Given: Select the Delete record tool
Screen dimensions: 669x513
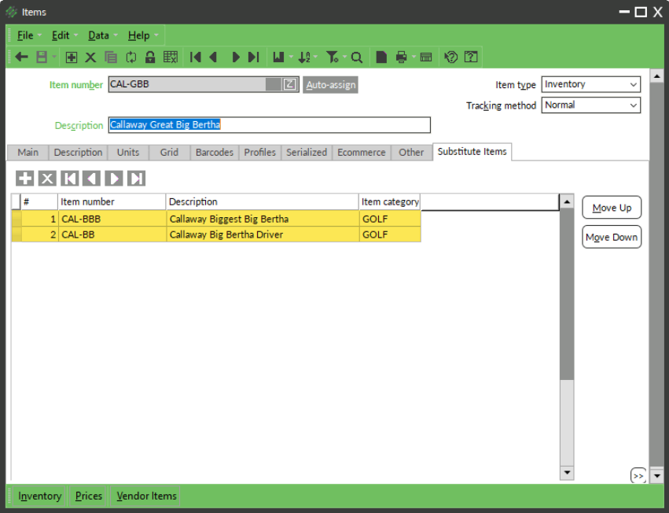Looking at the screenshot, I should pos(89,57).
